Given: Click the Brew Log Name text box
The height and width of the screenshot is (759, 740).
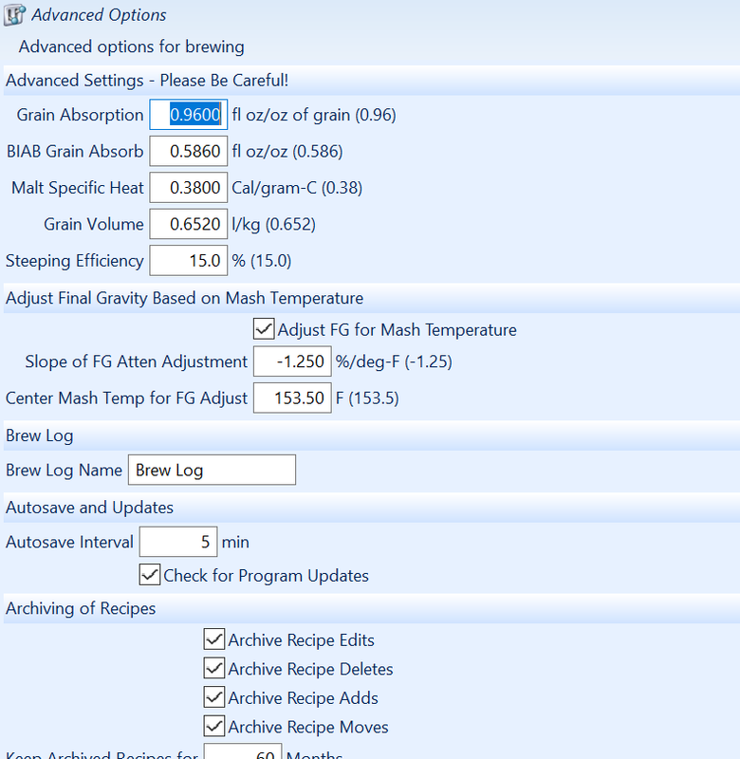Looking at the screenshot, I should [212, 470].
